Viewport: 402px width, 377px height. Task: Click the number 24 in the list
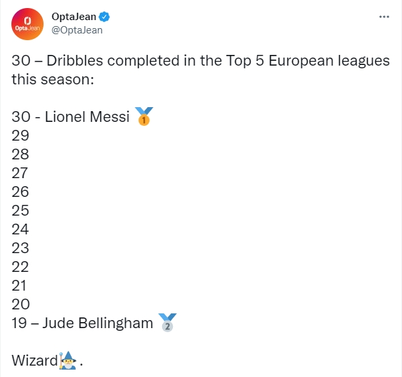(x=20, y=229)
